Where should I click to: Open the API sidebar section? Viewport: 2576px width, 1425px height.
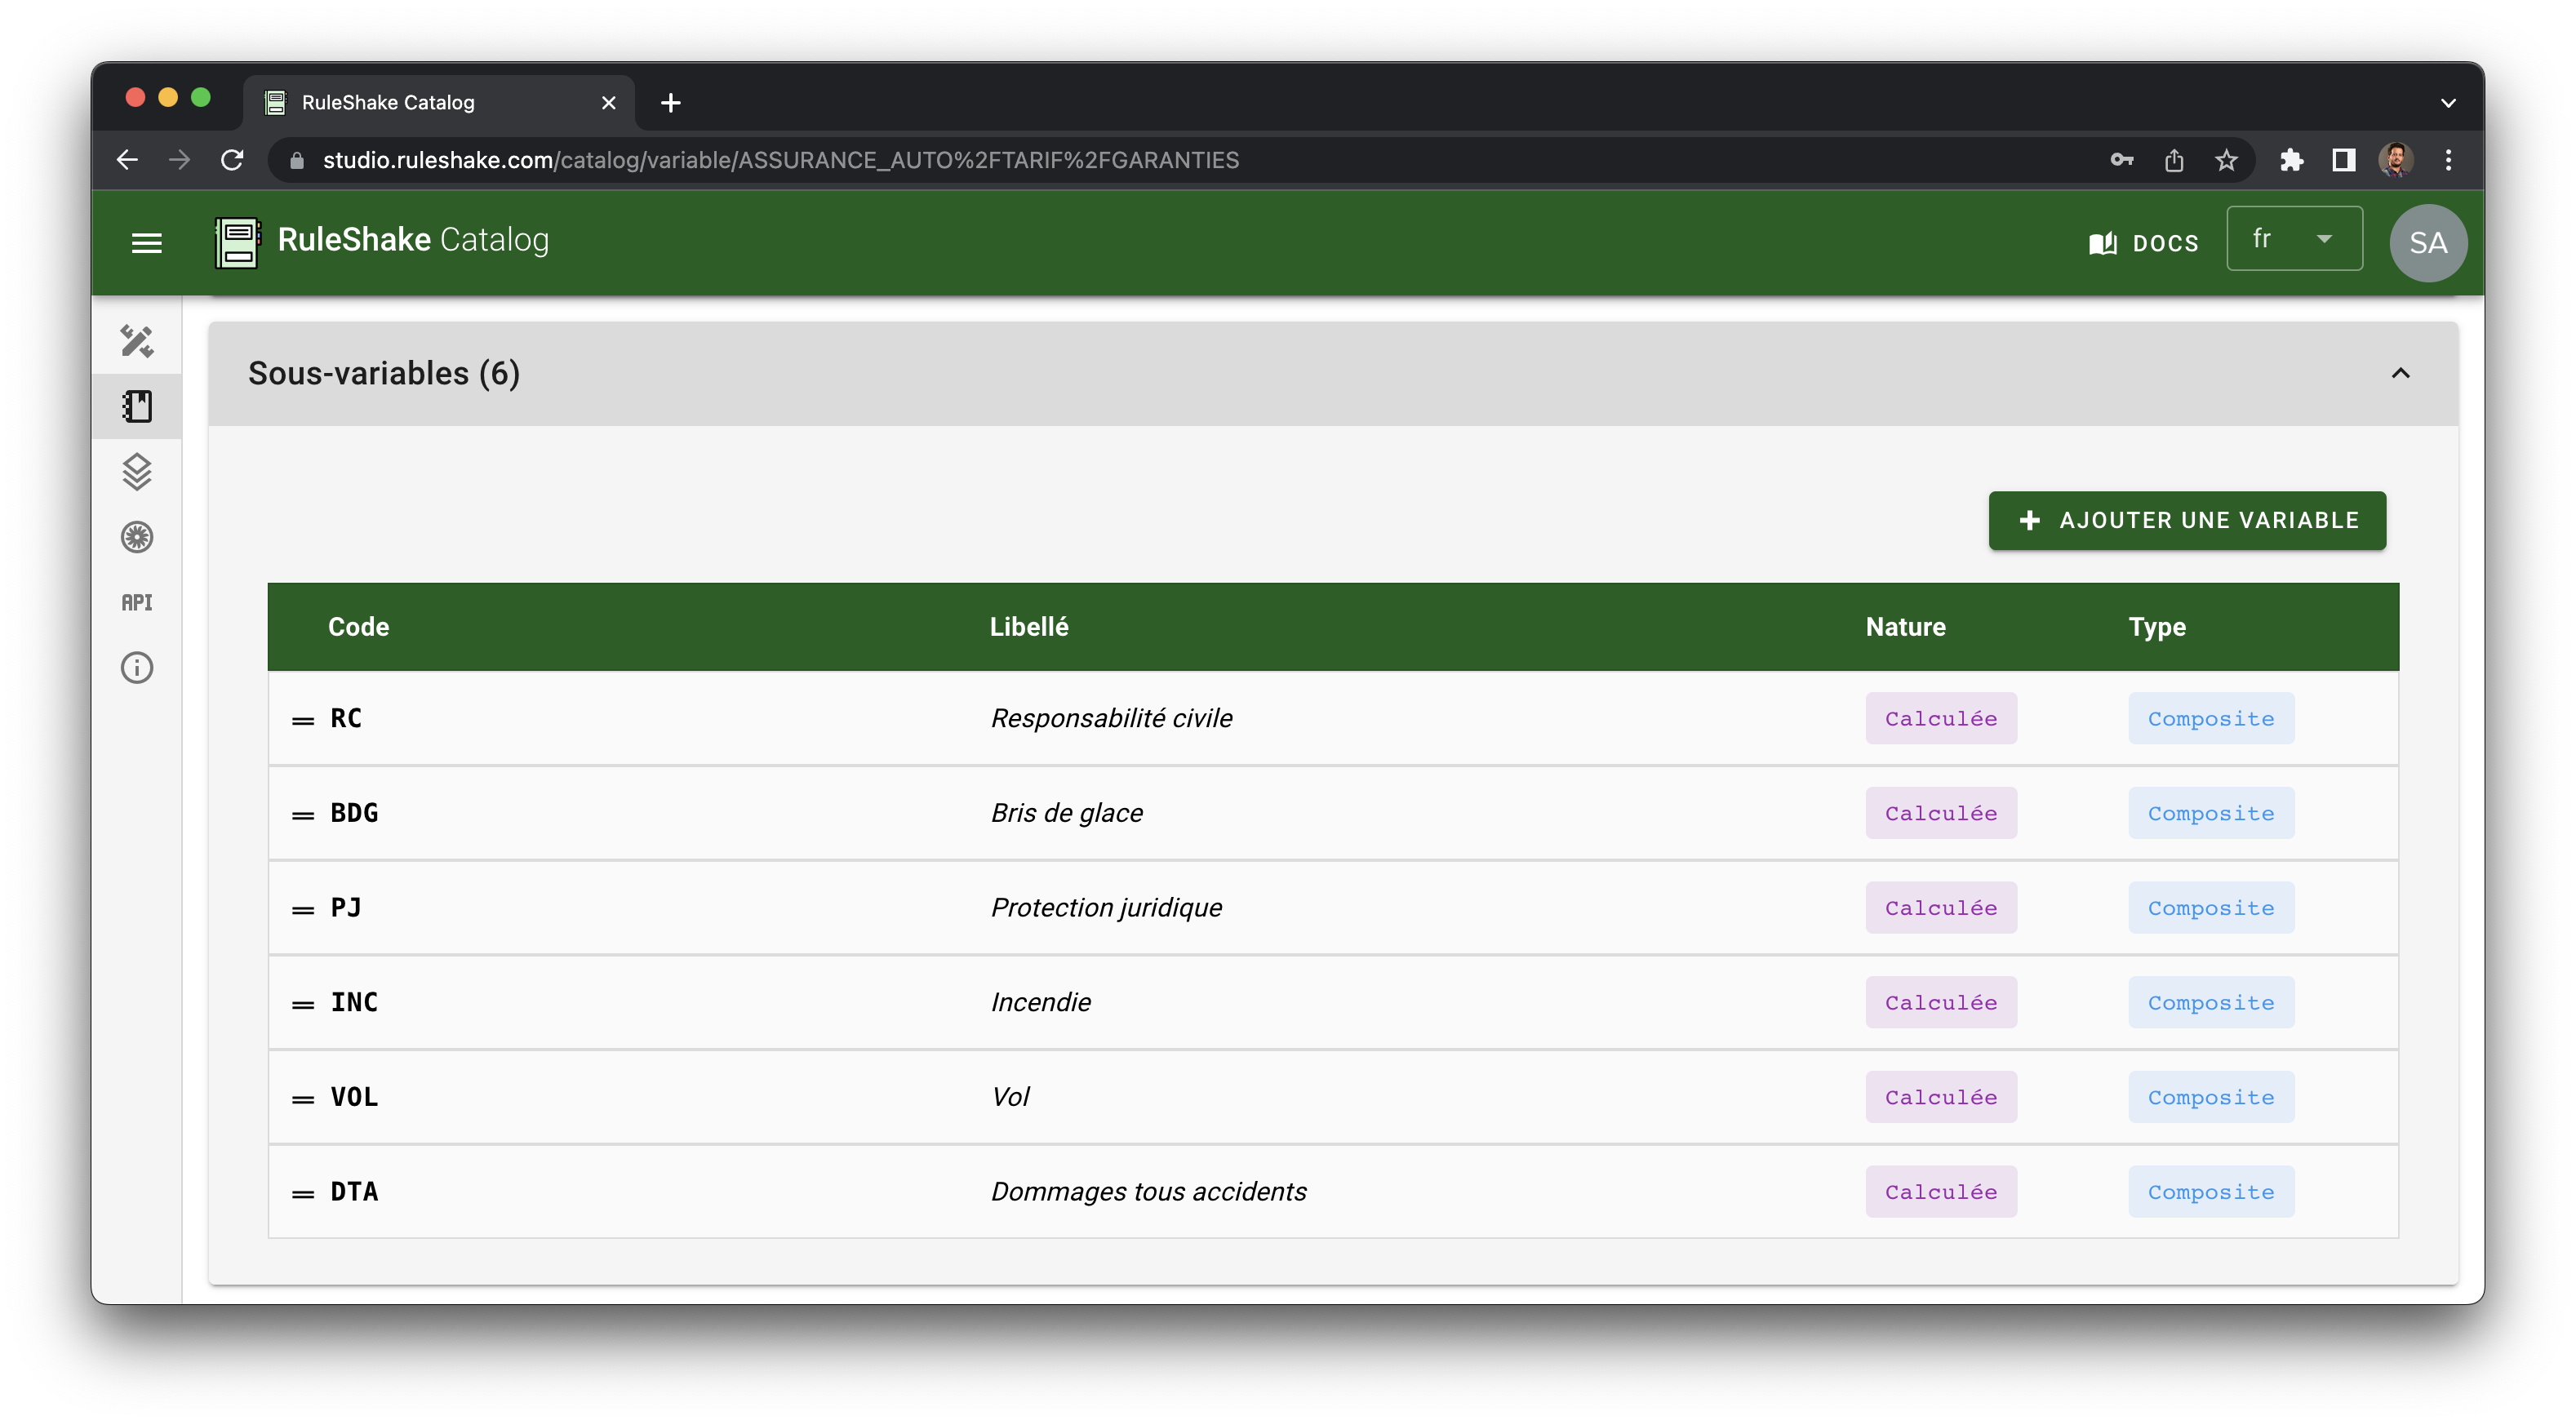point(137,602)
